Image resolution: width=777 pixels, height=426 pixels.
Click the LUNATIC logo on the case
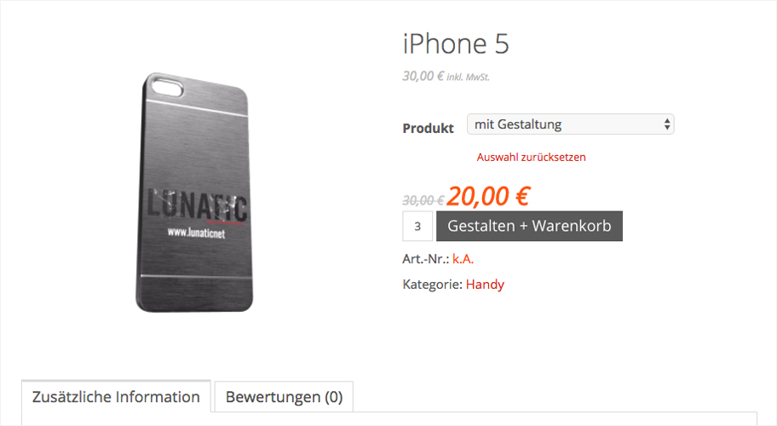click(197, 205)
